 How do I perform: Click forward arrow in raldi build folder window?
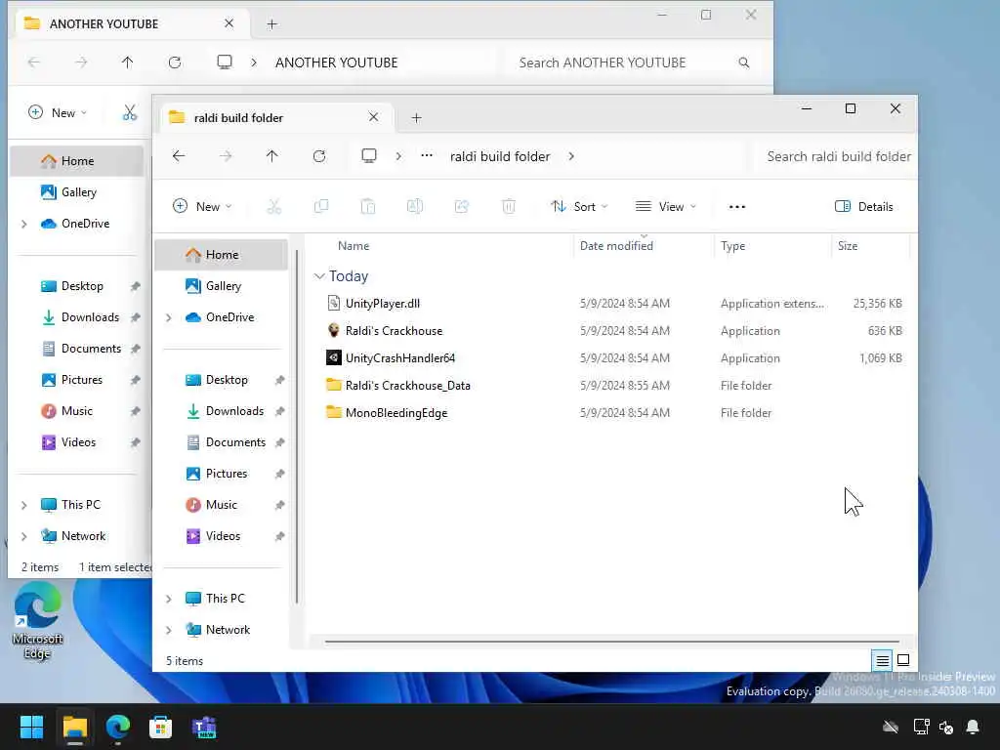point(226,156)
